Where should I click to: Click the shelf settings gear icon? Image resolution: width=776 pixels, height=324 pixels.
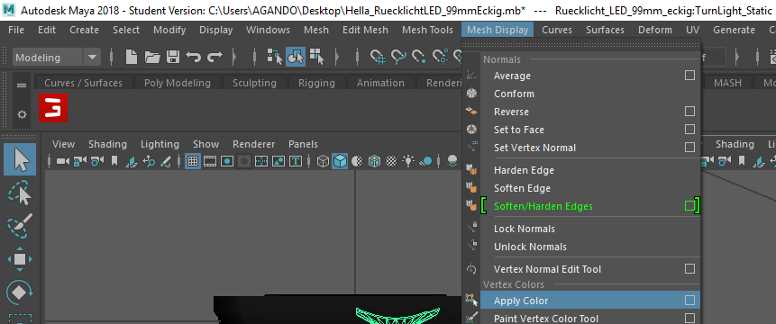coord(22,114)
